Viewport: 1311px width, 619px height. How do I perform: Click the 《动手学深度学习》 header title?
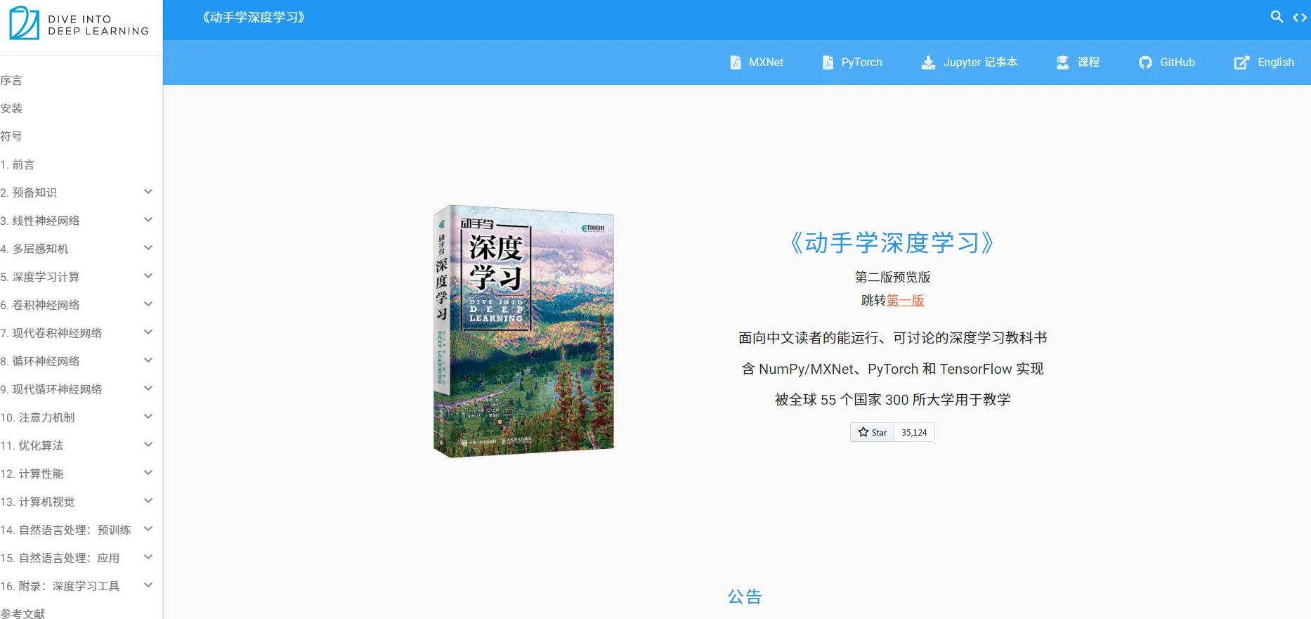254,18
